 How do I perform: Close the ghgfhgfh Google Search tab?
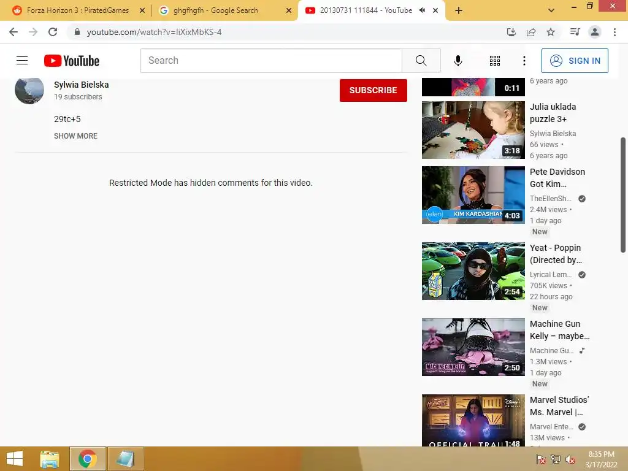pyautogui.click(x=289, y=10)
